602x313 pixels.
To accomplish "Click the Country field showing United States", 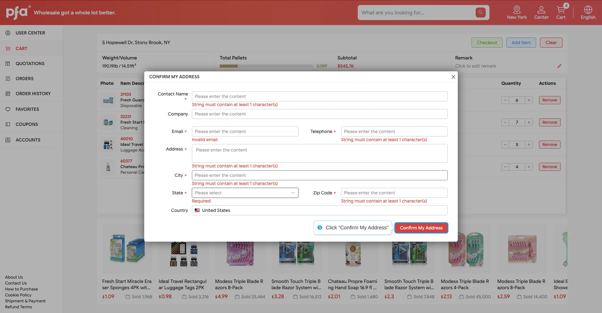I will tap(319, 210).
